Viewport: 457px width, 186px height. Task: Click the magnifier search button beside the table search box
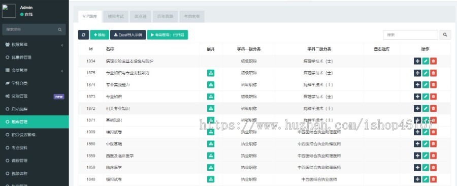click(x=445, y=35)
